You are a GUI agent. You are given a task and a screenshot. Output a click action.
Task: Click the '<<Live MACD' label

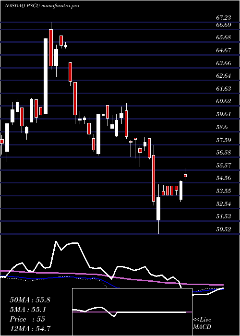202,324
